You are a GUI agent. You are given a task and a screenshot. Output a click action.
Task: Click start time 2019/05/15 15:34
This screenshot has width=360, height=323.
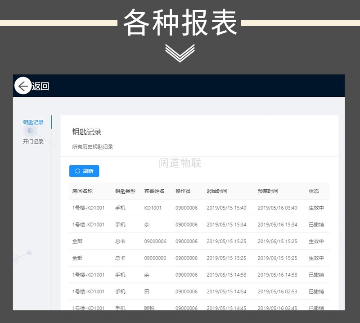coord(227,225)
